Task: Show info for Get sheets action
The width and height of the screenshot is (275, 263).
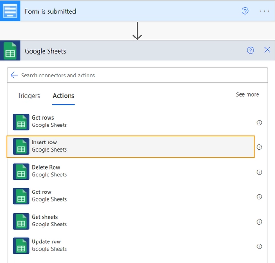Action: pos(259,222)
